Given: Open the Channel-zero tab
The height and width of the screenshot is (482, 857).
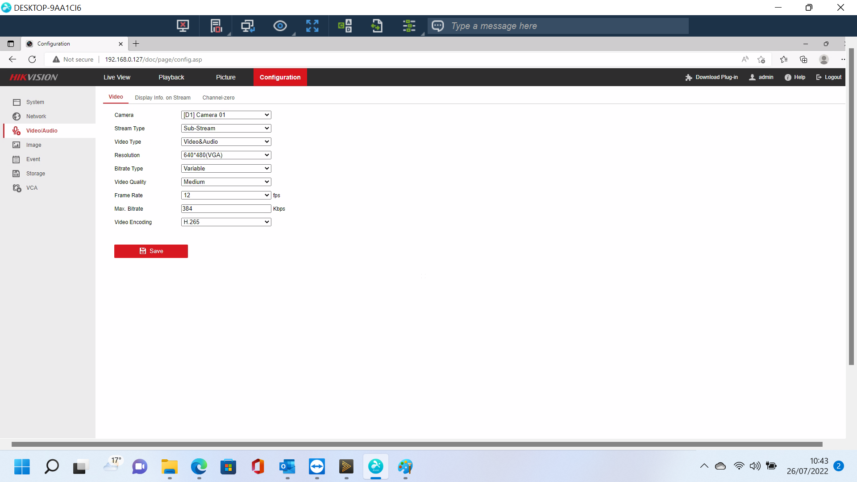Looking at the screenshot, I should (218, 98).
